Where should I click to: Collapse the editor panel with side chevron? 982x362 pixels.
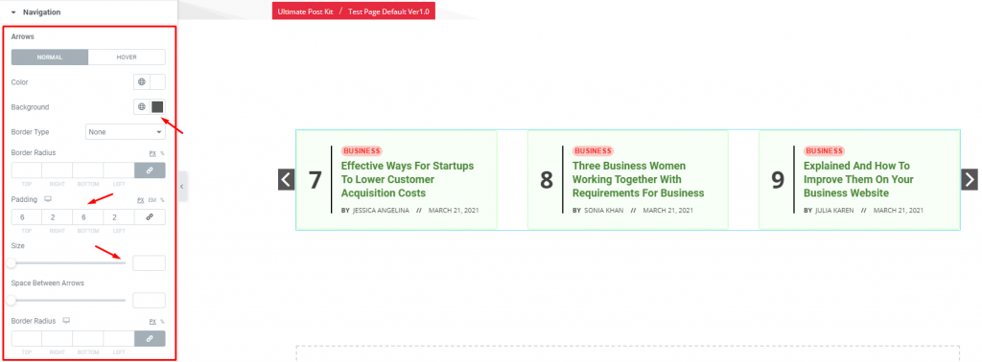point(181,187)
